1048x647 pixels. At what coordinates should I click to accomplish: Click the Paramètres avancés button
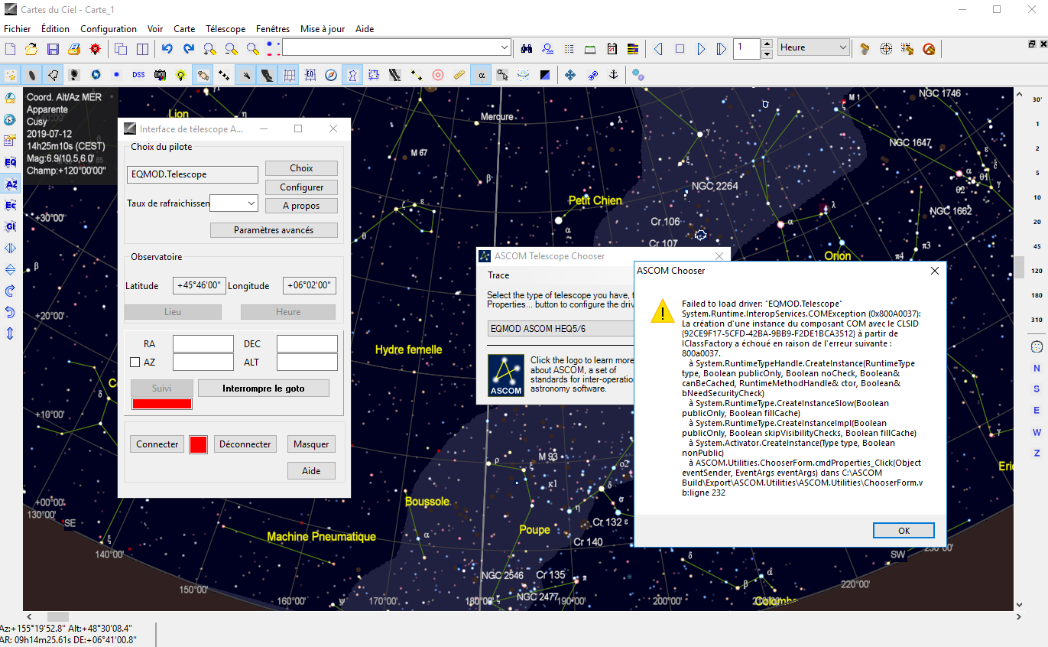(274, 230)
